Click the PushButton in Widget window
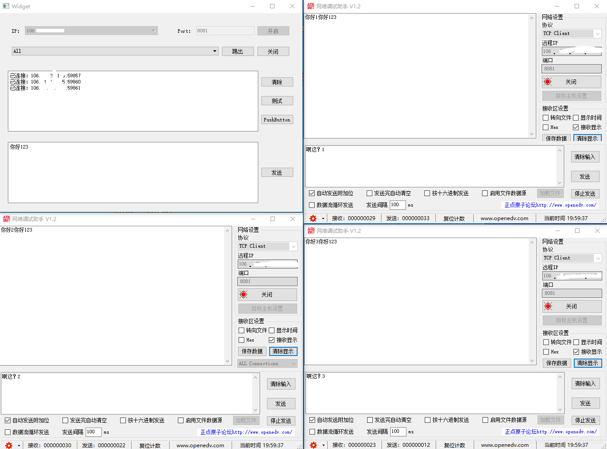This screenshot has width=607, height=449. pos(277,120)
